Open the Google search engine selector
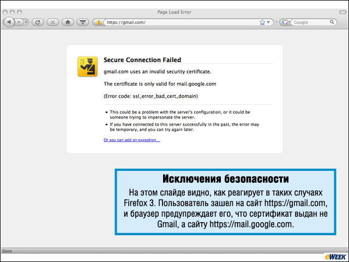The width and height of the screenshot is (349, 262). pos(285,22)
